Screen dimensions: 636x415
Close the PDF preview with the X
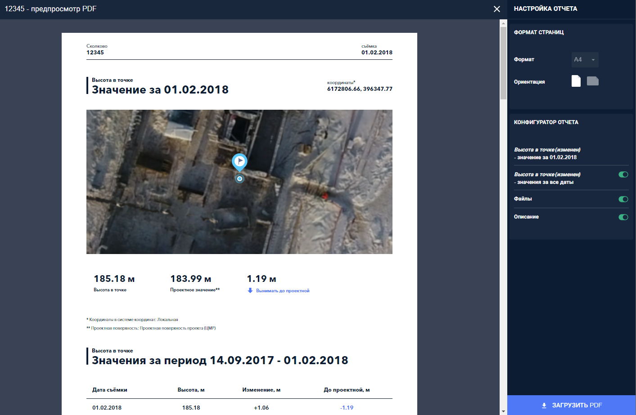497,9
